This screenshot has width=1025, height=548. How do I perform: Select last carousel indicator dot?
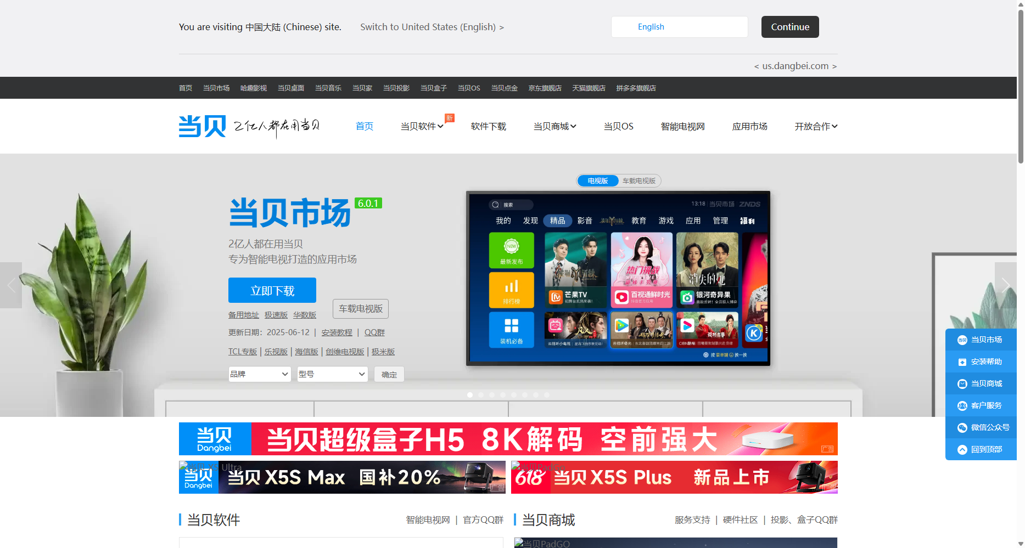tap(547, 395)
